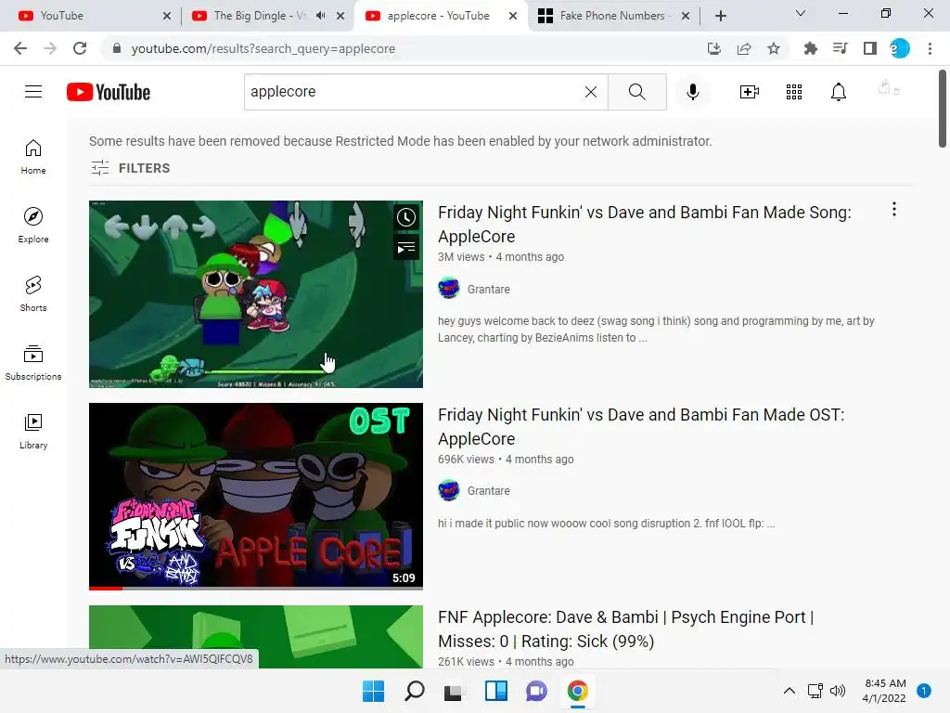Play the Psych Engine Port thumbnail

tap(256, 637)
